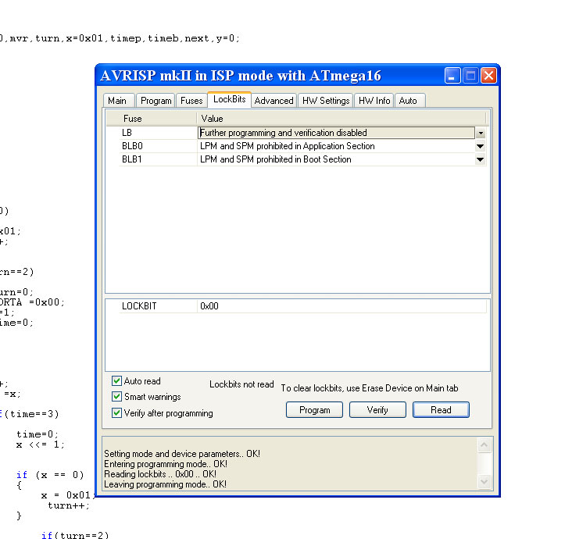Click 'To clear lockbits' hint text
This screenshot has height=539, width=565.
[x=370, y=388]
